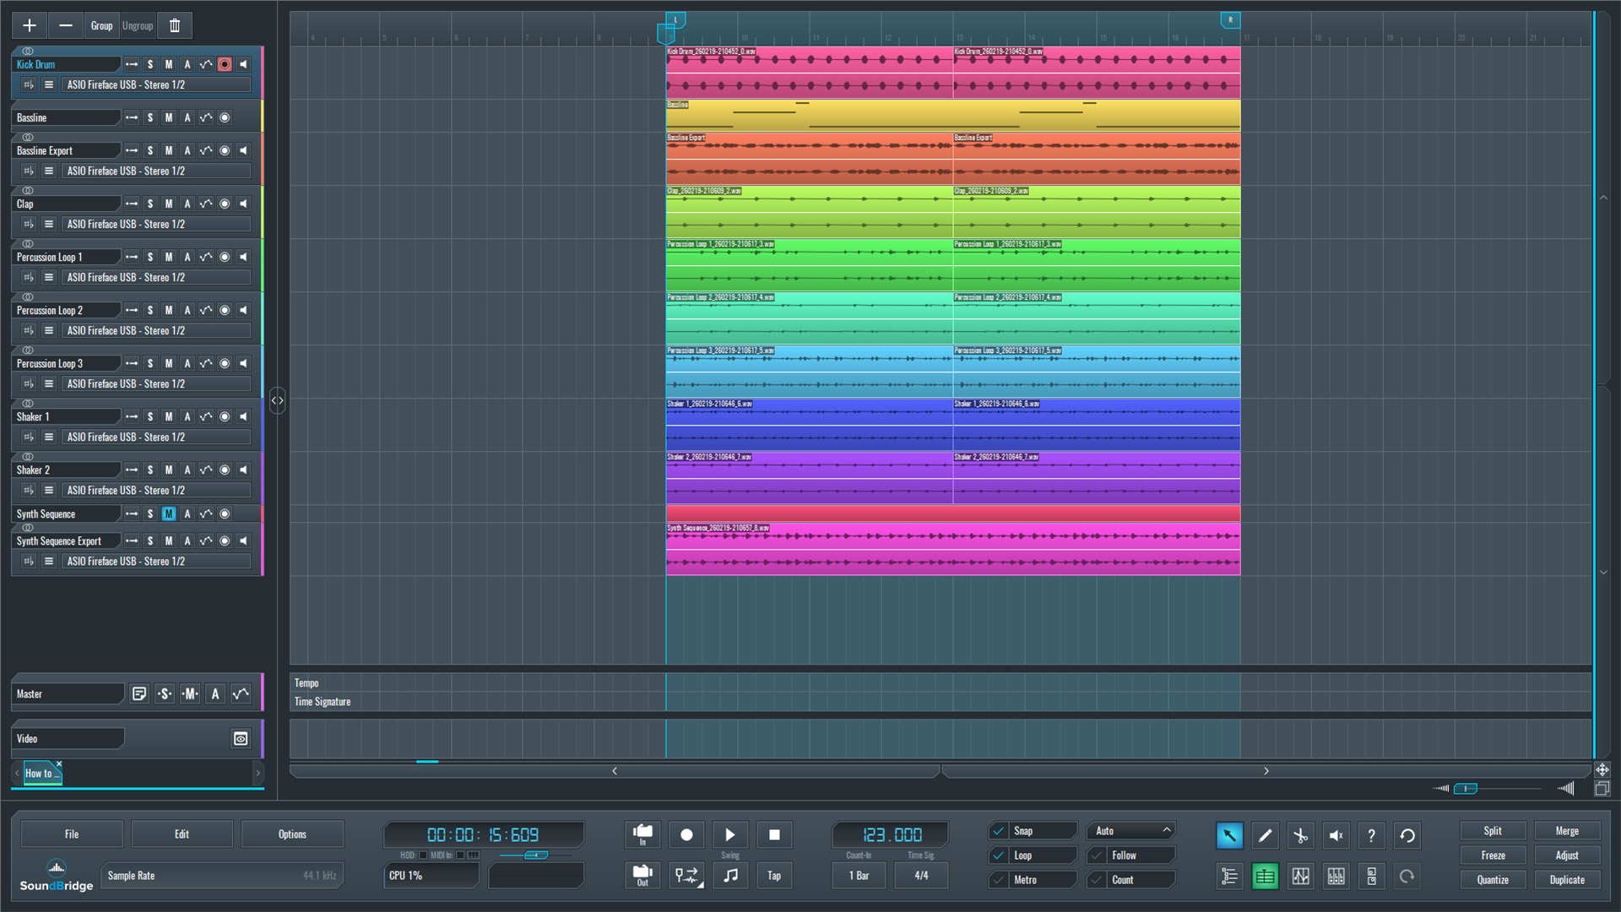Open the Video track window icon

click(x=241, y=739)
